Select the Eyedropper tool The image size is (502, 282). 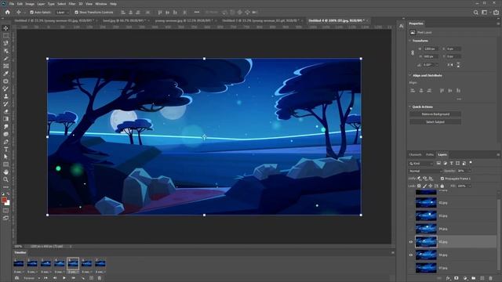pyautogui.click(x=5, y=74)
